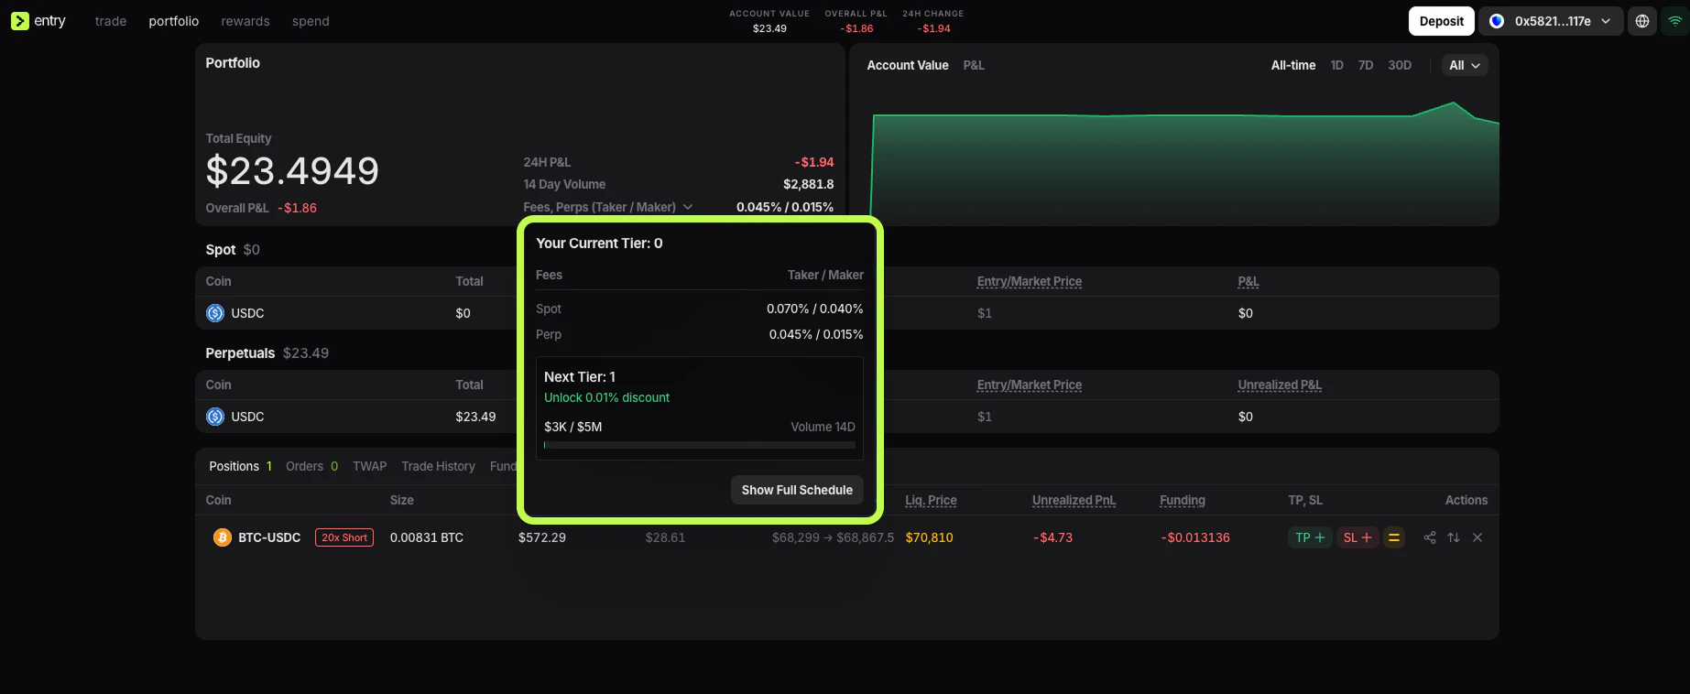Image resolution: width=1690 pixels, height=694 pixels.
Task: Switch chart to Account Value tab
Action: [x=908, y=65]
